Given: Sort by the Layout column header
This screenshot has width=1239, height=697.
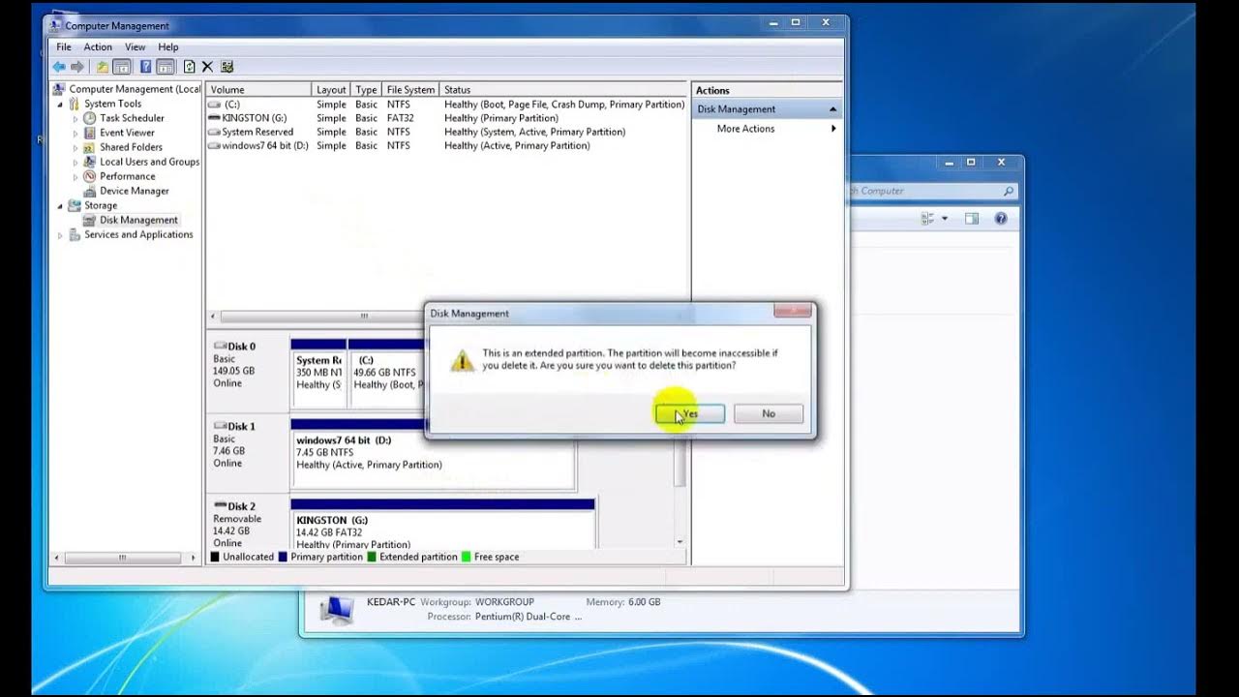Looking at the screenshot, I should point(331,89).
